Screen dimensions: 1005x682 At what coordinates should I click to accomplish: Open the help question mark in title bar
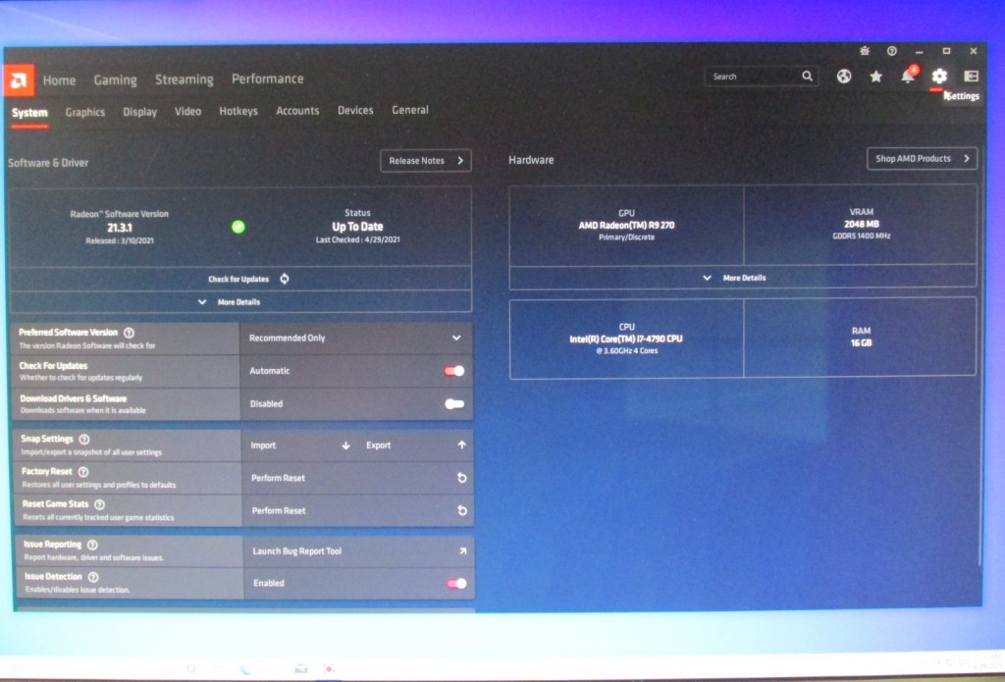click(891, 51)
